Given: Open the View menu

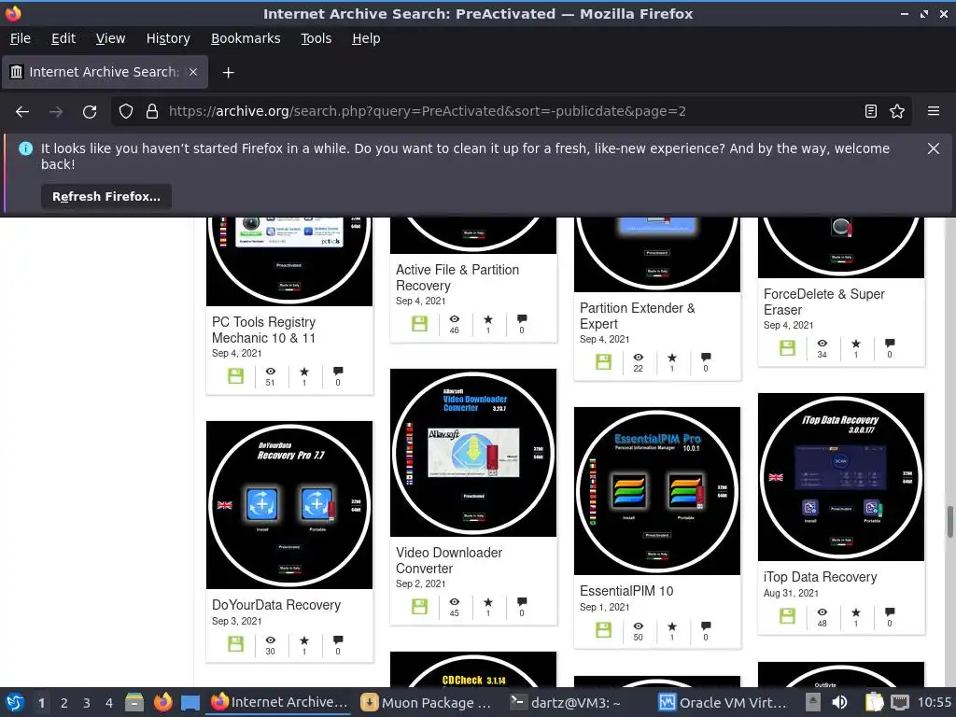Looking at the screenshot, I should click(x=110, y=38).
